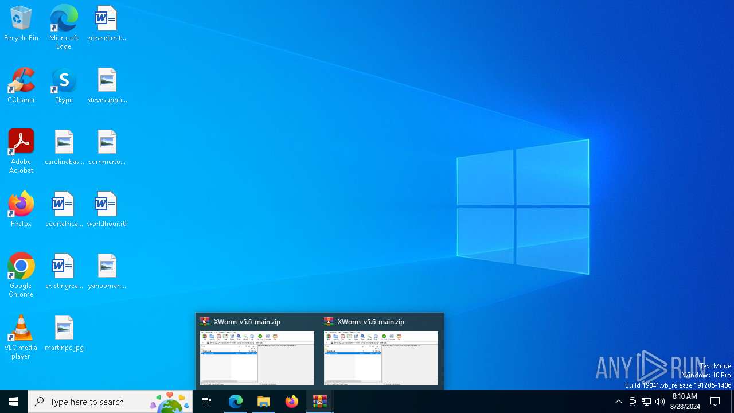Click the Show desktop strip at the taskbar's far end
This screenshot has height=413, width=734.
click(x=732, y=402)
